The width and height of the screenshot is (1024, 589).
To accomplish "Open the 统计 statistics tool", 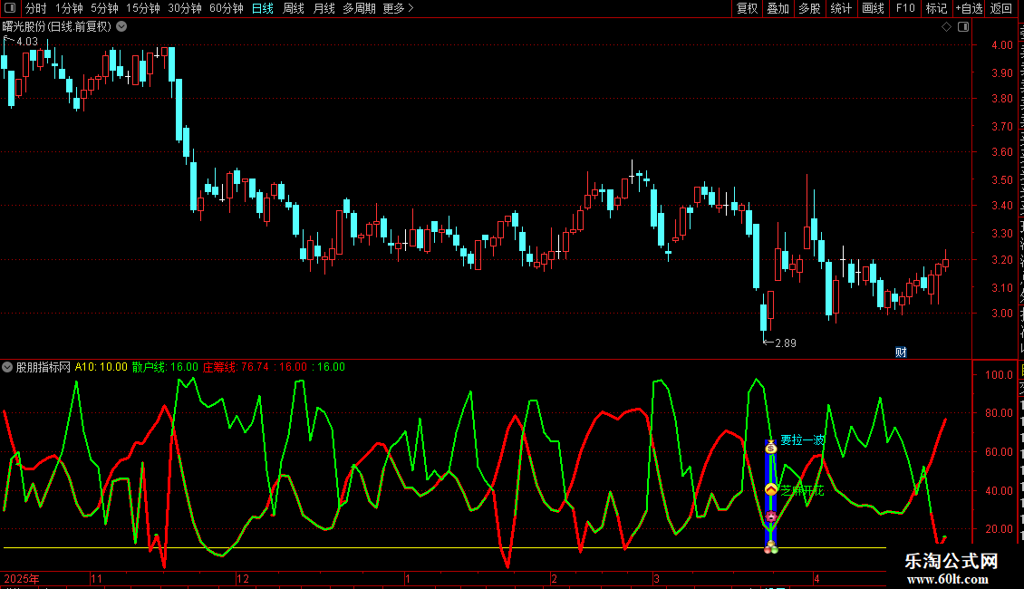I will (x=841, y=8).
